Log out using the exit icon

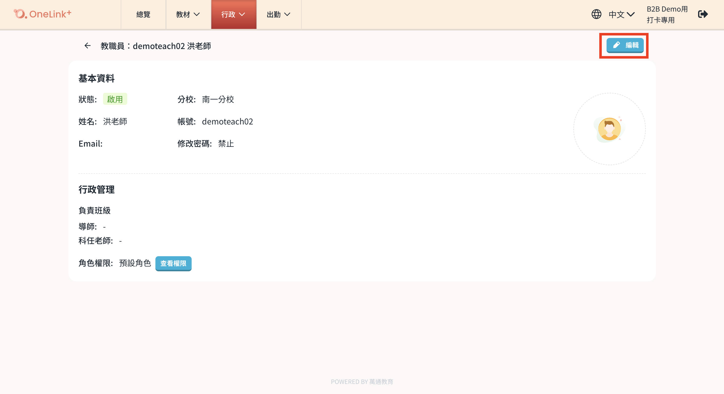tap(703, 14)
